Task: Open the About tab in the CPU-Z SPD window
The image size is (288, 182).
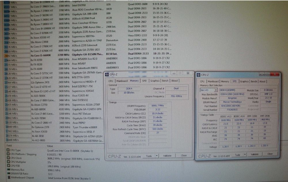Action: (x=262, y=81)
